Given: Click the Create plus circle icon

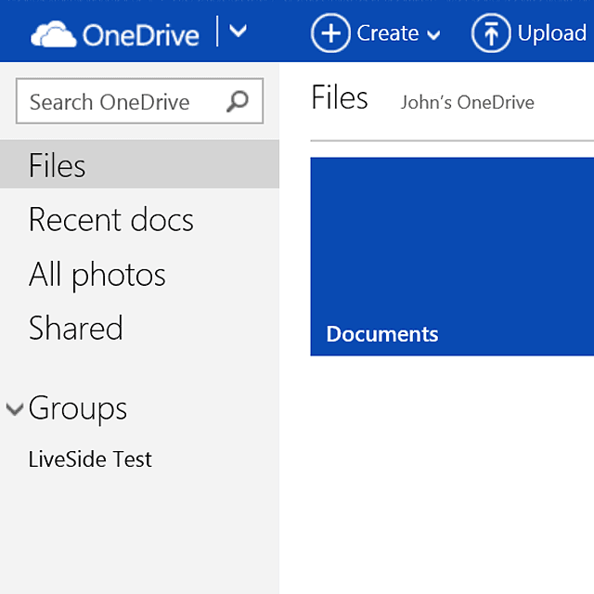Looking at the screenshot, I should [330, 33].
